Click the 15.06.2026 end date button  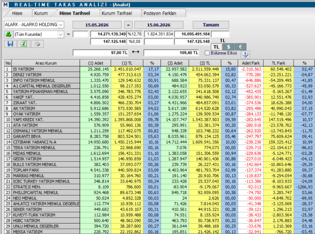tap(159, 25)
